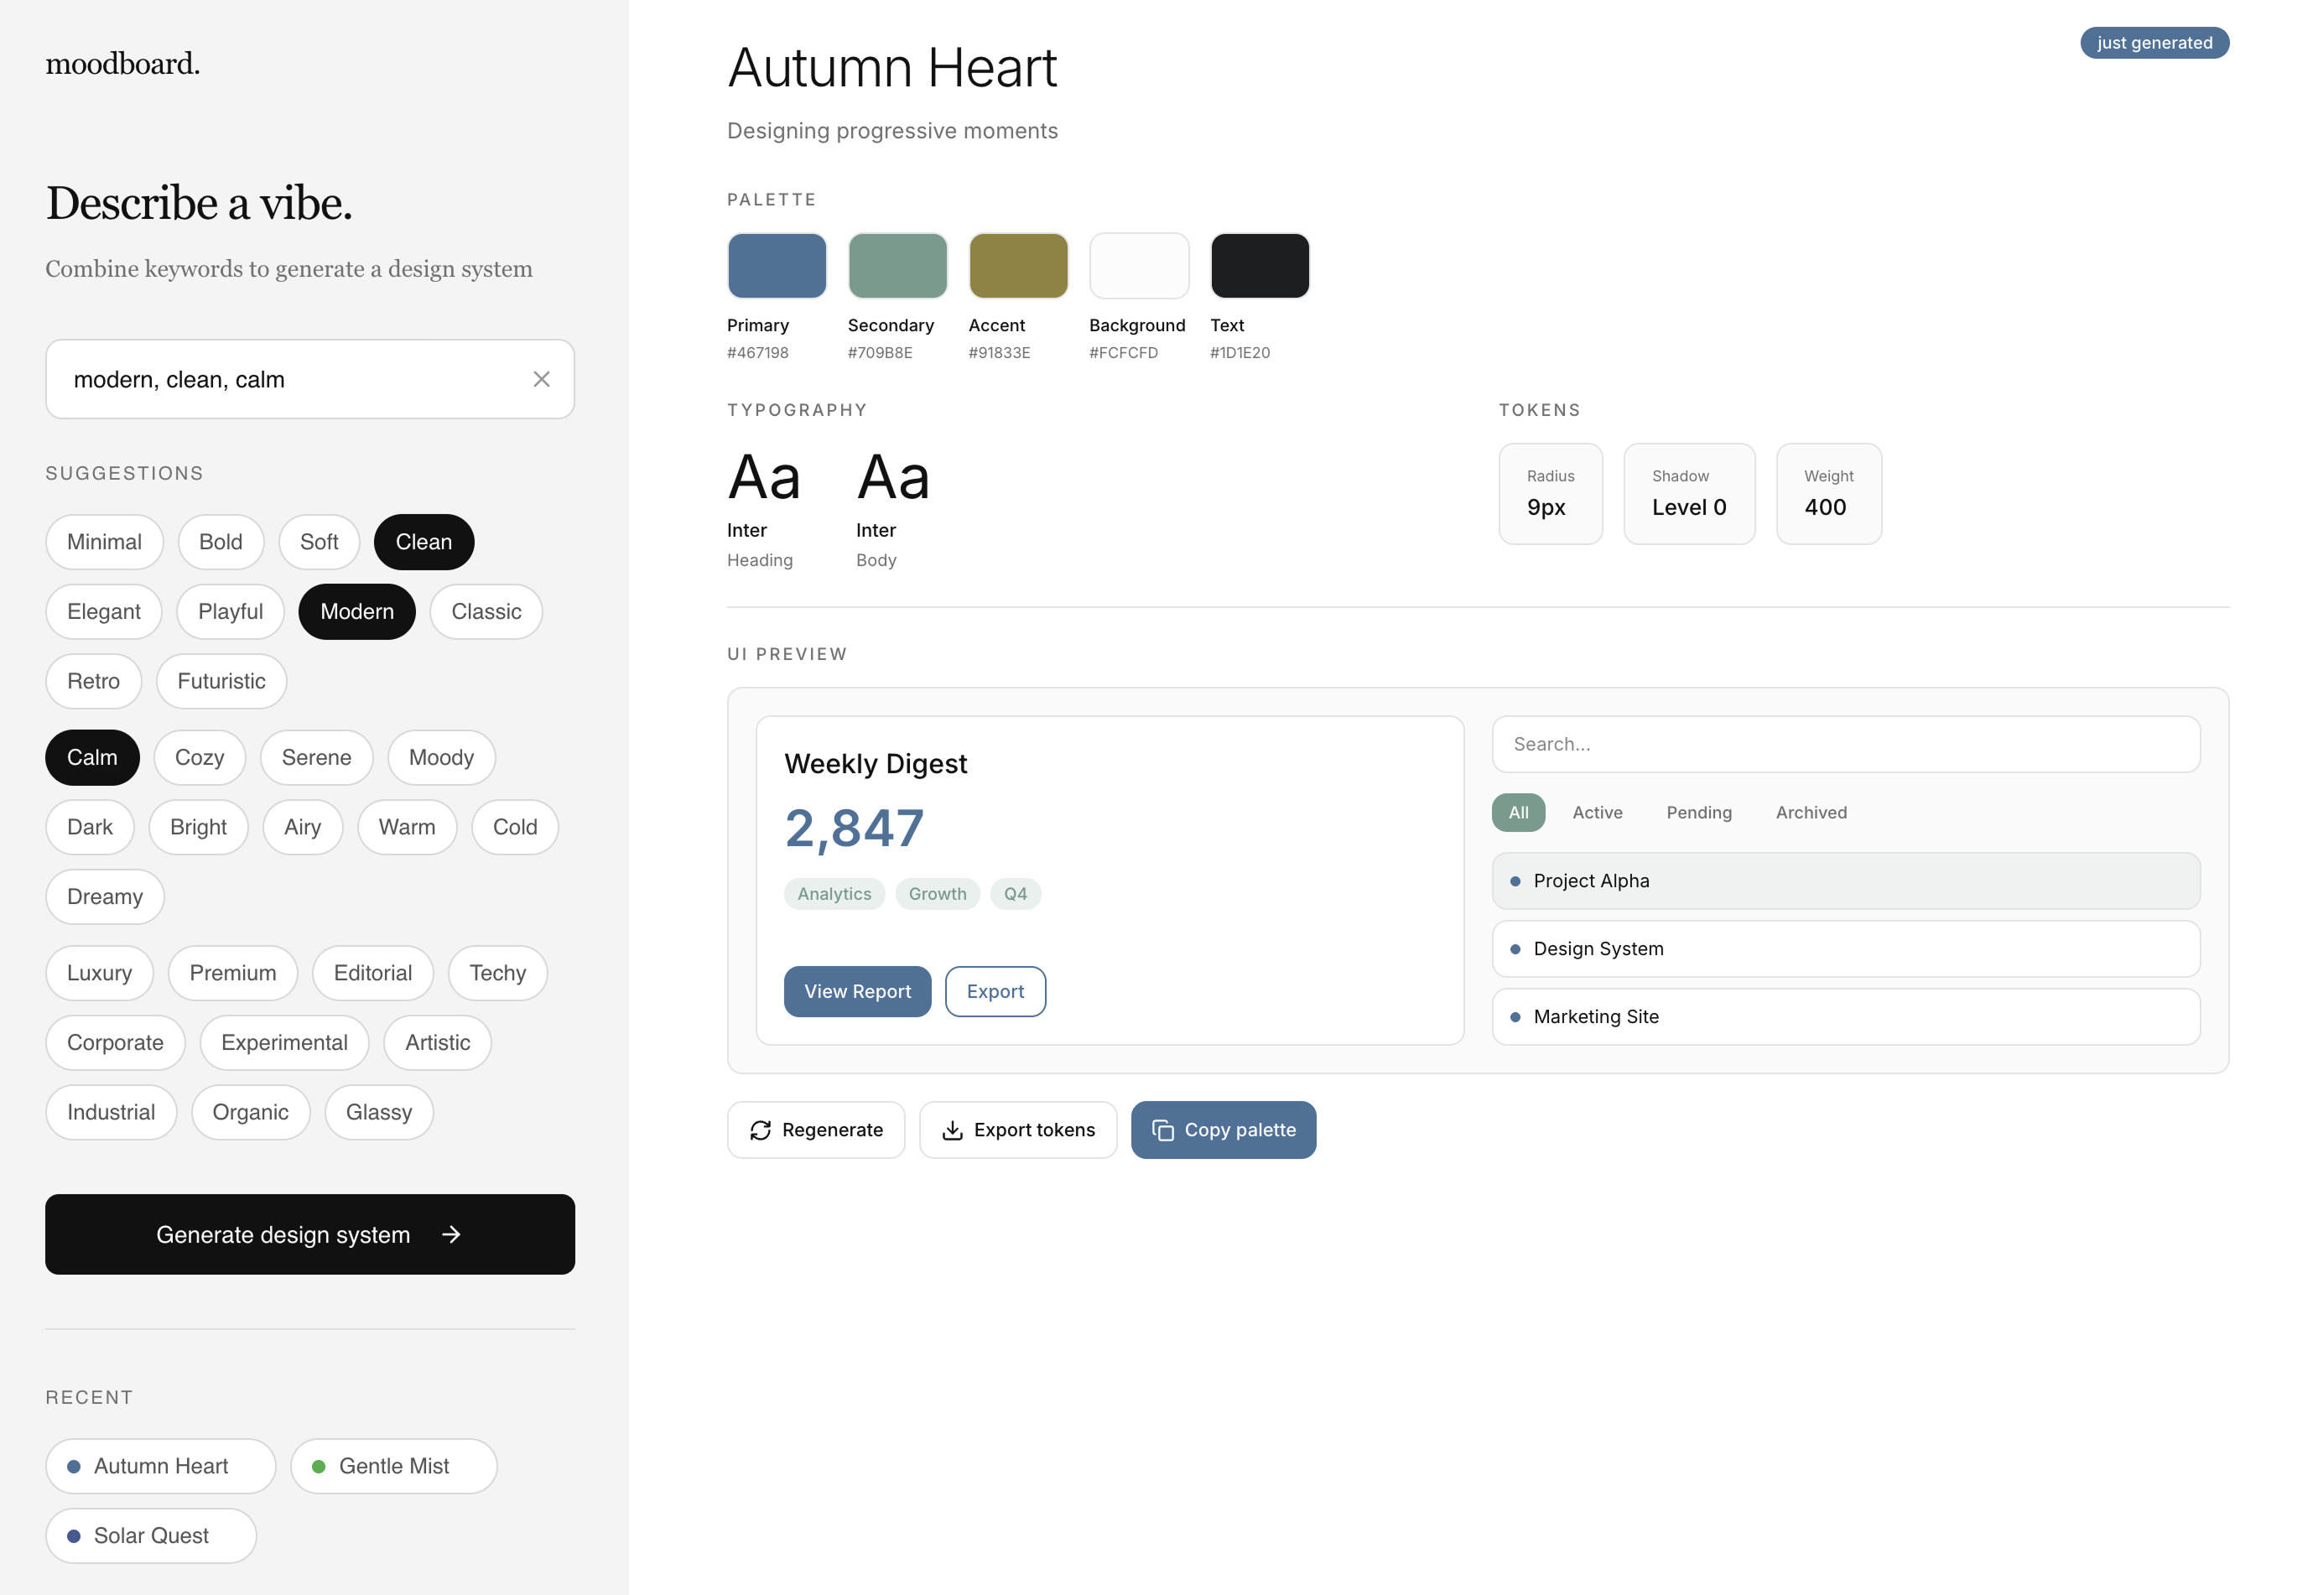Open the recent Solar Quest design
The image size is (2313, 1595).
(150, 1535)
